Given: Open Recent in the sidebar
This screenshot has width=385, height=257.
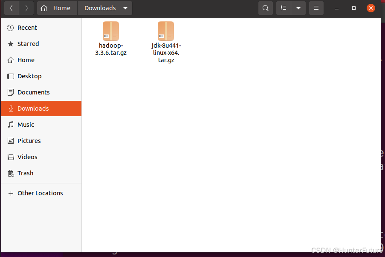Looking at the screenshot, I should click(41, 28).
